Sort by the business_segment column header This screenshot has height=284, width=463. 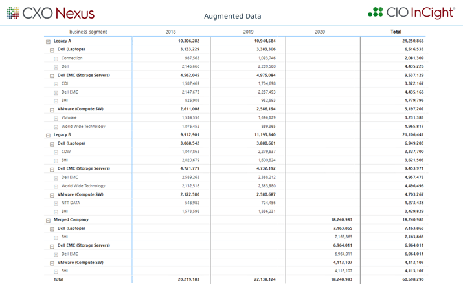(x=88, y=32)
